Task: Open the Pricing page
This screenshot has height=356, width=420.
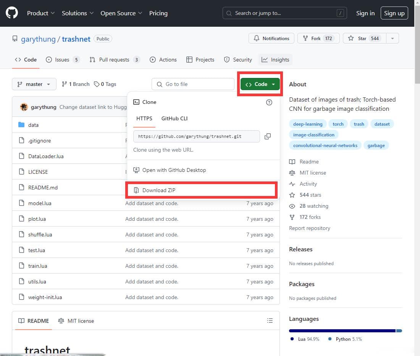Action: click(x=158, y=13)
